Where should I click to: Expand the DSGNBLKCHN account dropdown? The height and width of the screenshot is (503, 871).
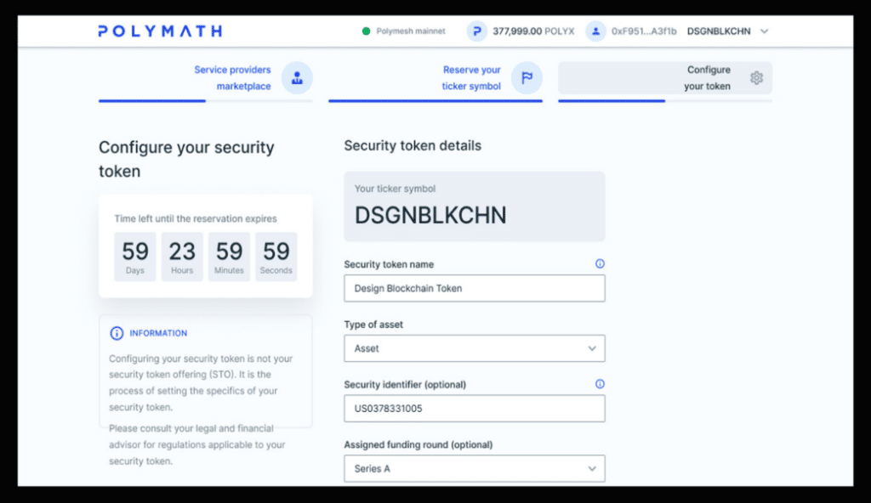click(764, 31)
